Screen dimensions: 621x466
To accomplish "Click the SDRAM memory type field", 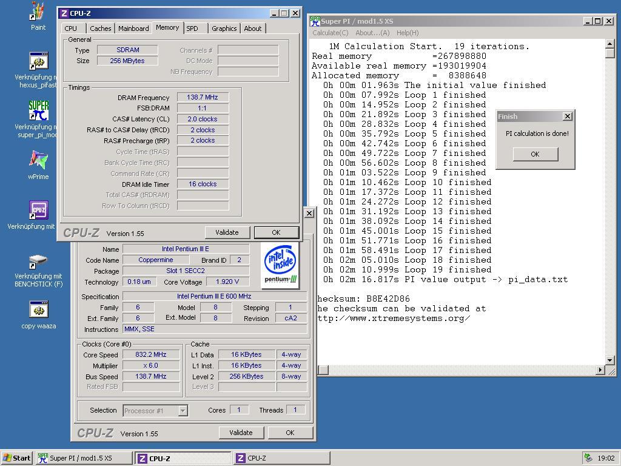I will [x=127, y=50].
